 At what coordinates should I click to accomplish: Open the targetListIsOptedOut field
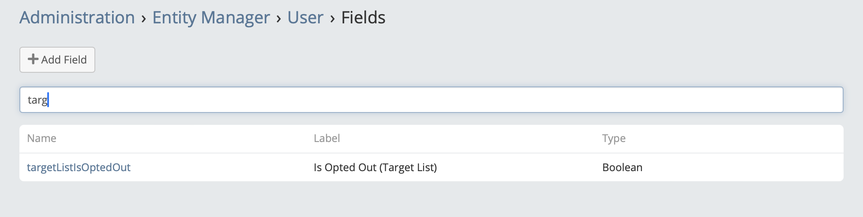click(79, 168)
